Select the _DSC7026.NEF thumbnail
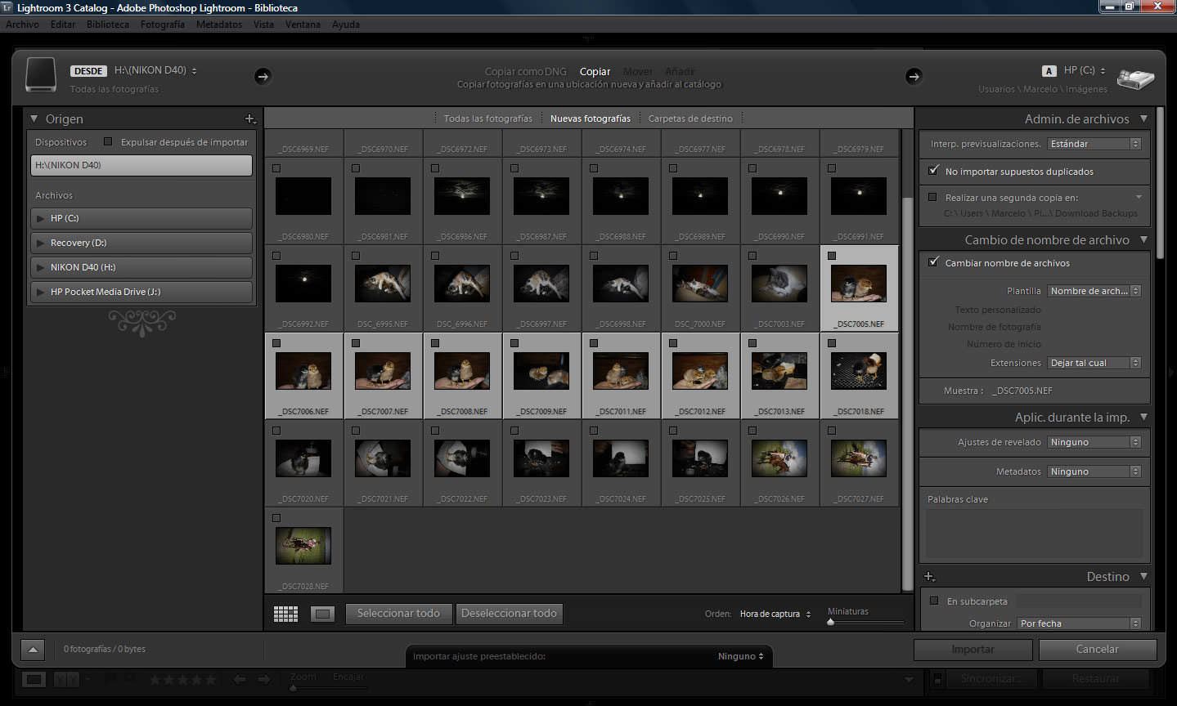Screen dimensions: 1177x706 pos(779,458)
